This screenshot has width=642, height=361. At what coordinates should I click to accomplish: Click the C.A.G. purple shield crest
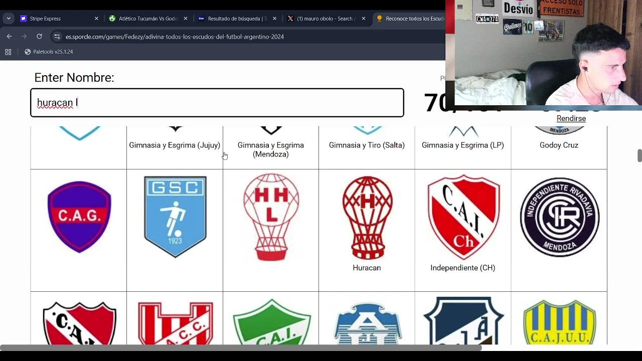pos(79,217)
